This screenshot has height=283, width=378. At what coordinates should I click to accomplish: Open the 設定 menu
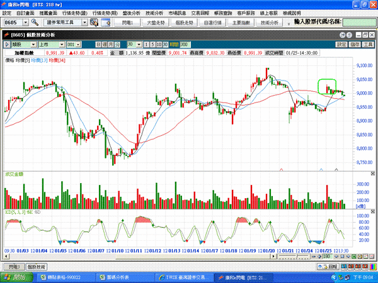pyautogui.click(x=7, y=13)
